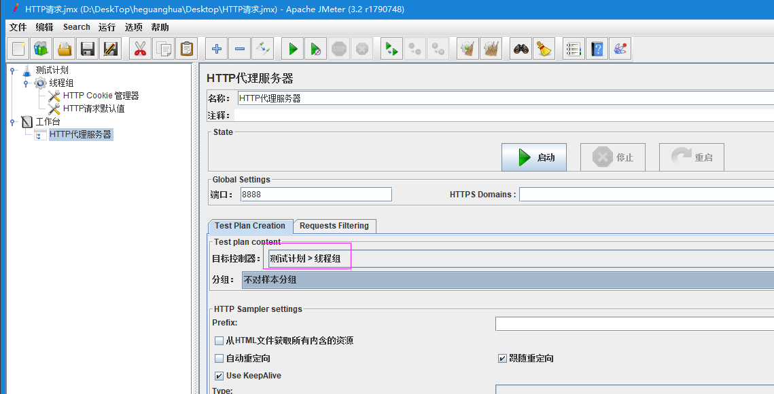Reset search with yellow brush icon
Screen dimensions: 774x394
[x=544, y=49]
